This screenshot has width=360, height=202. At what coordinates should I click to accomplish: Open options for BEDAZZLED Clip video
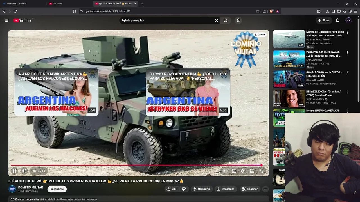pyautogui.click(x=347, y=92)
